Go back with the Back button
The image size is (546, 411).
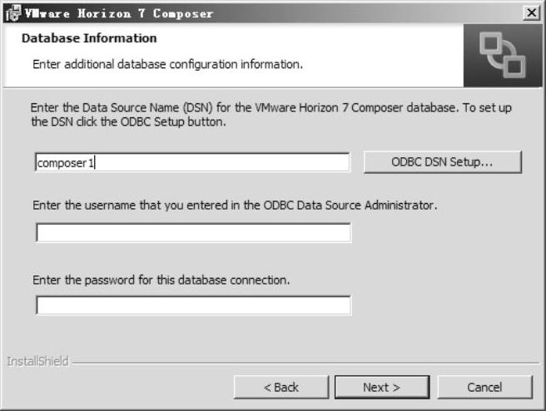click(281, 387)
